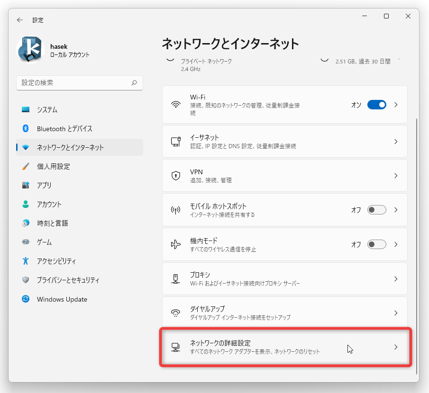Open ダイヤルアップ settings title
429x393 pixels.
[207, 309]
